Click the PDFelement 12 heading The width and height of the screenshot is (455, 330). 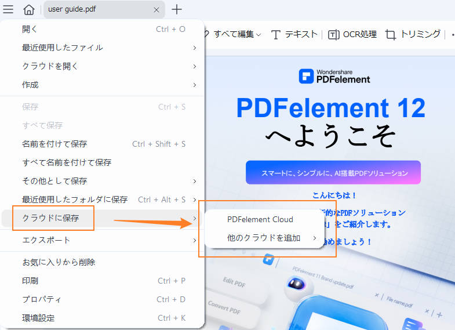331,108
